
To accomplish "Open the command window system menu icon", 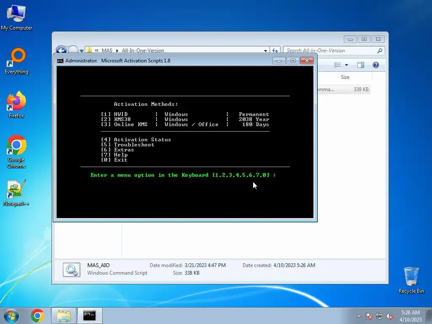I will [x=60, y=61].
